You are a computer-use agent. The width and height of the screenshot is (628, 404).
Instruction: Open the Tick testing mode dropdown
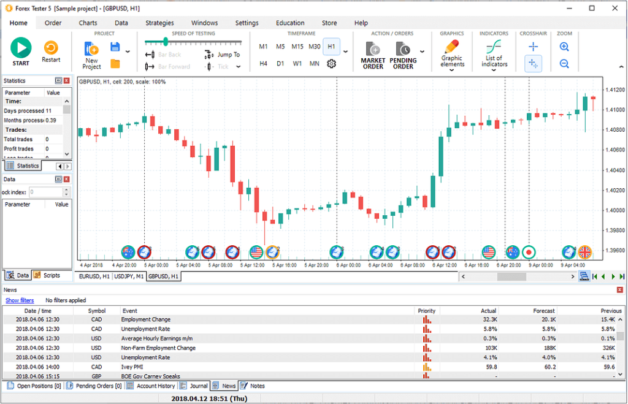(239, 66)
